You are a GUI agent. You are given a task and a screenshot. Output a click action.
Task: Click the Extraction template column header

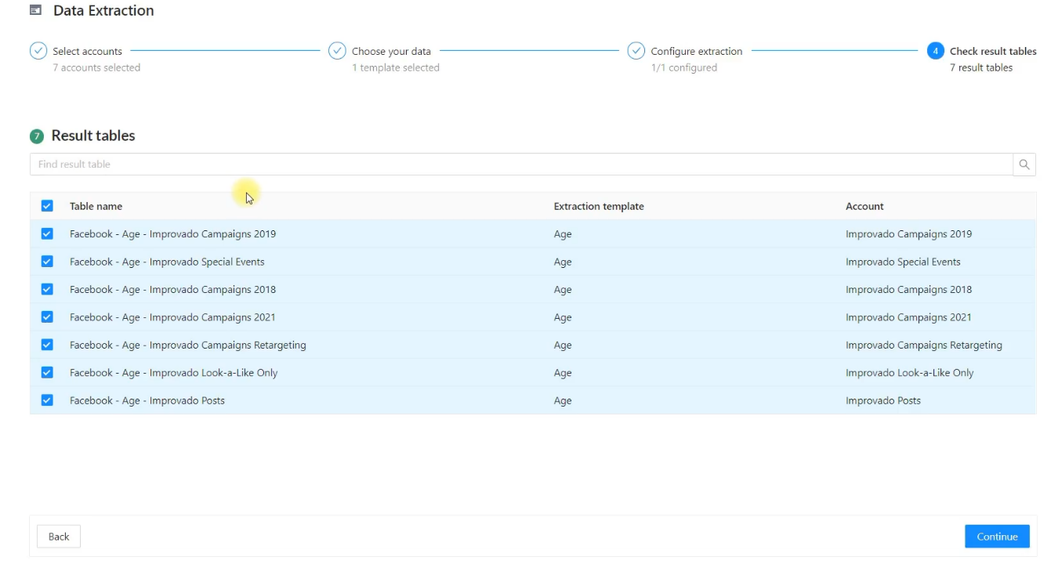point(599,206)
